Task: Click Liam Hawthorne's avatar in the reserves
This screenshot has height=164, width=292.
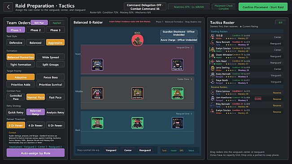Action: [212, 99]
